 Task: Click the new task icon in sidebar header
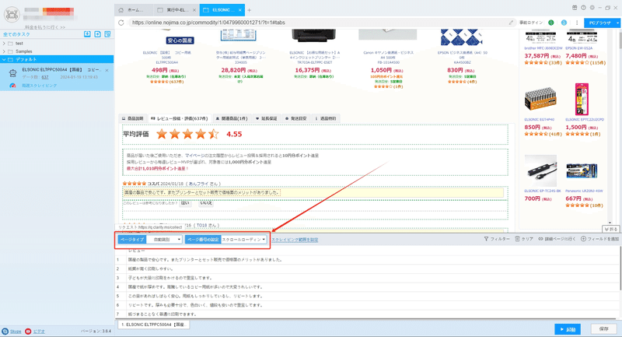tap(98, 34)
